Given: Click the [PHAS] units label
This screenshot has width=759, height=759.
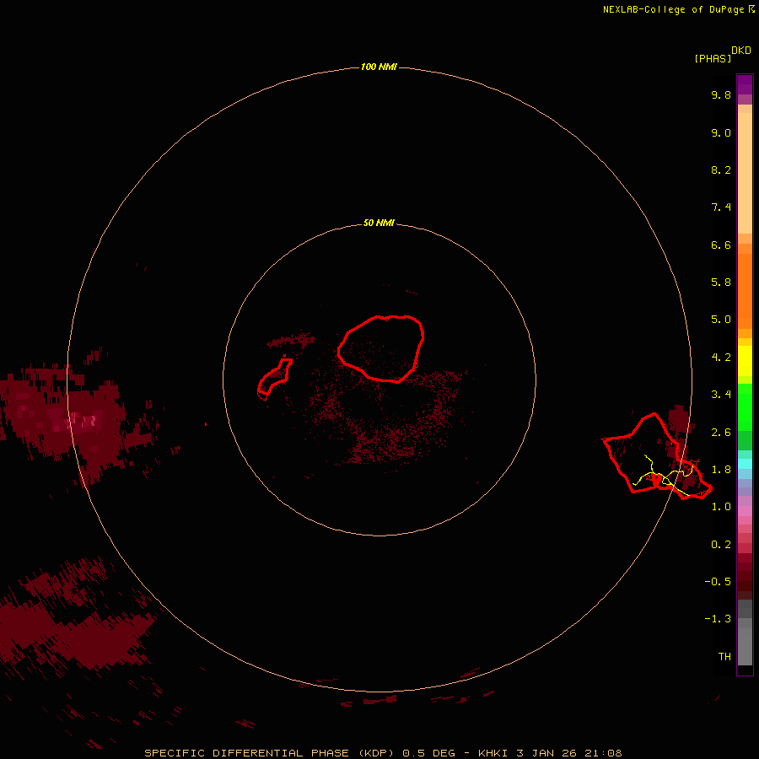Looking at the screenshot, I should coord(713,58).
